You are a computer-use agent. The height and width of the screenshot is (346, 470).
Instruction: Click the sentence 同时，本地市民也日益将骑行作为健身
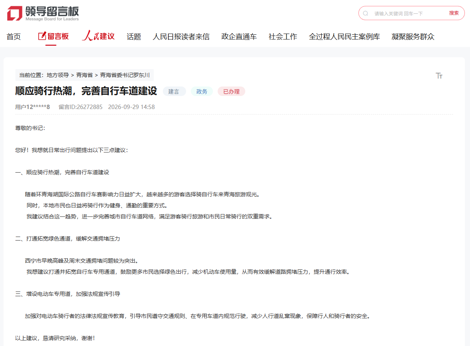97,206
